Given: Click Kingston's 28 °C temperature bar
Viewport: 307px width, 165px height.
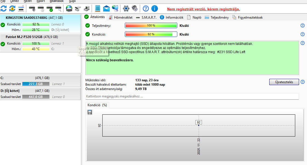Looking at the screenshot, I should tap(36, 30).
